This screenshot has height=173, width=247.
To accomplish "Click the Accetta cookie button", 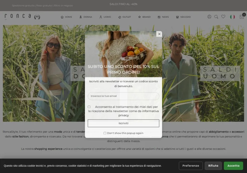I will pos(233,166).
